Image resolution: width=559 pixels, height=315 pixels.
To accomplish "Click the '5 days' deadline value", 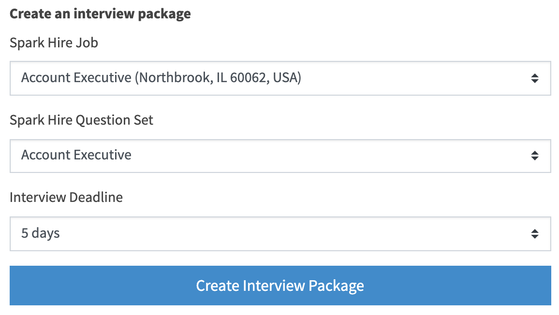I will click(40, 233).
